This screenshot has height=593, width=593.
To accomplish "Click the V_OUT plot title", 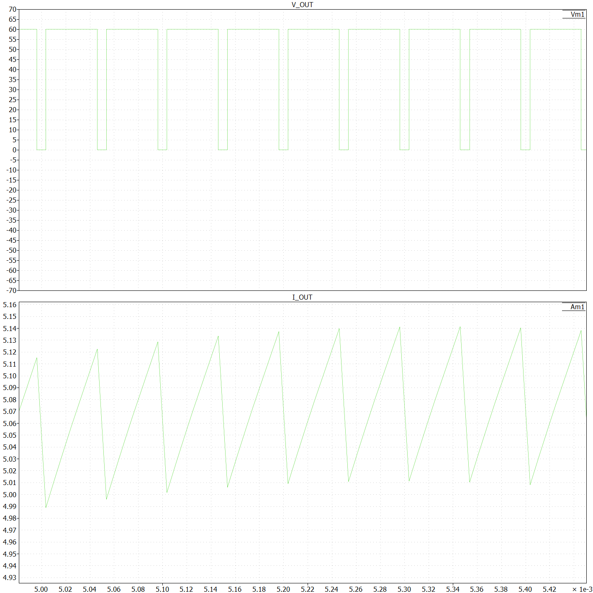I will coord(302,5).
